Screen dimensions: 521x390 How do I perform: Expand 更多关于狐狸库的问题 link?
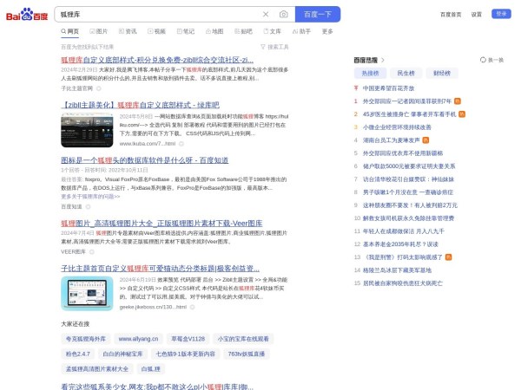tap(90, 197)
